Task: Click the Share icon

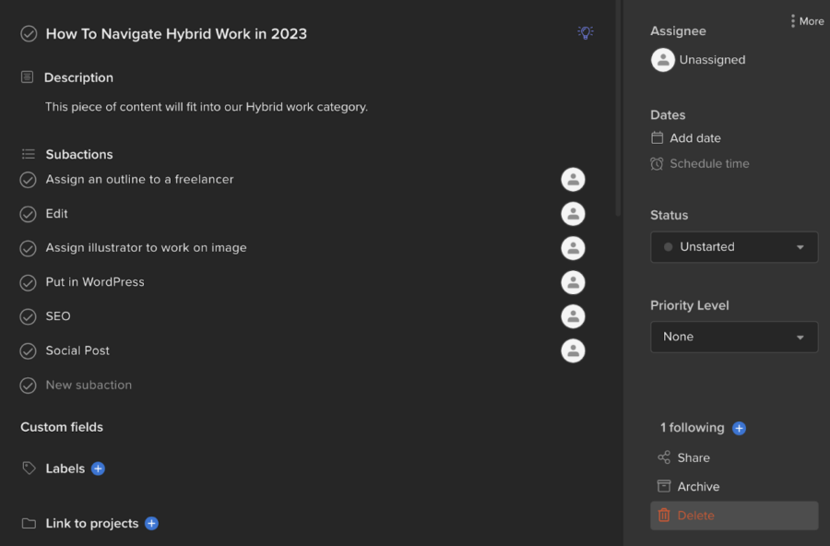Action: click(664, 457)
